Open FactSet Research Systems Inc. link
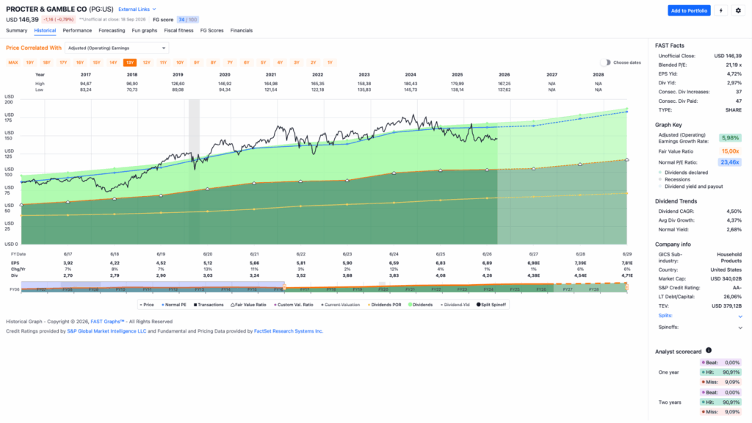The image size is (752, 423). (288, 331)
